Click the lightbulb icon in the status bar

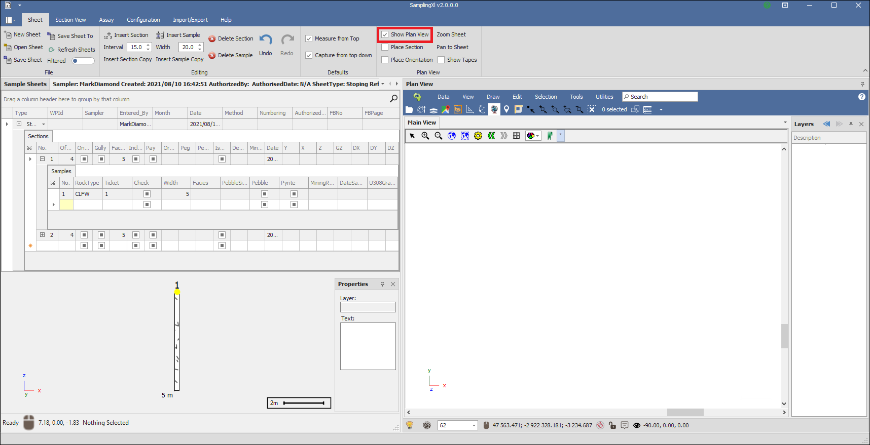click(410, 425)
